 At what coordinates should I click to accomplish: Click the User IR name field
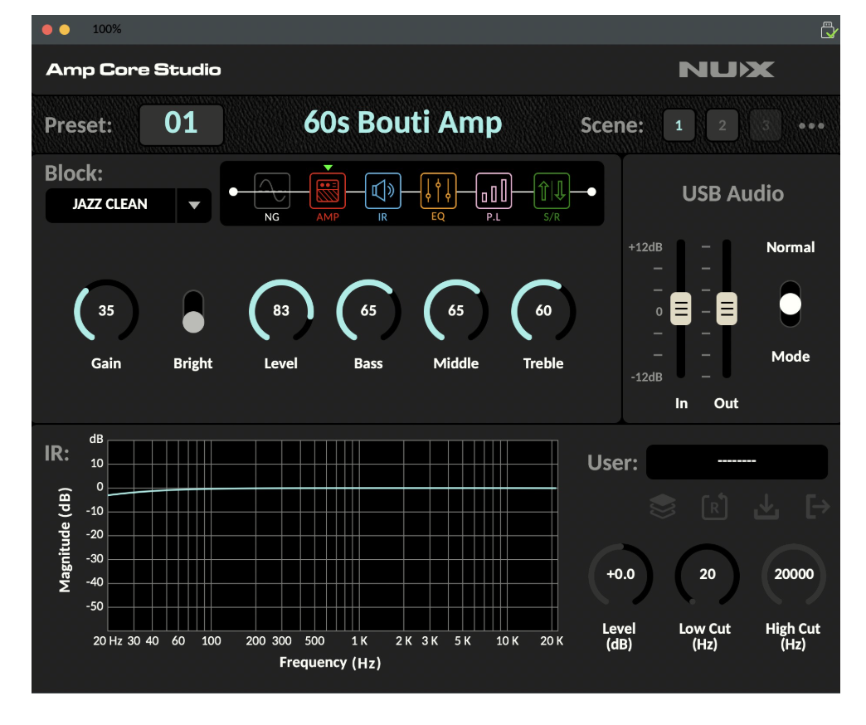click(x=737, y=462)
